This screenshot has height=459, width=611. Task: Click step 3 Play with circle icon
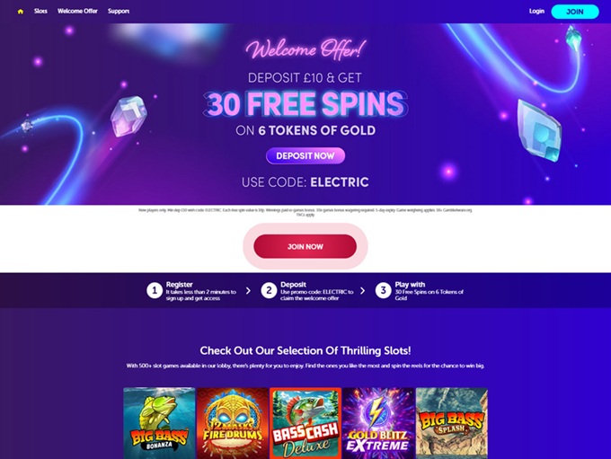click(383, 291)
